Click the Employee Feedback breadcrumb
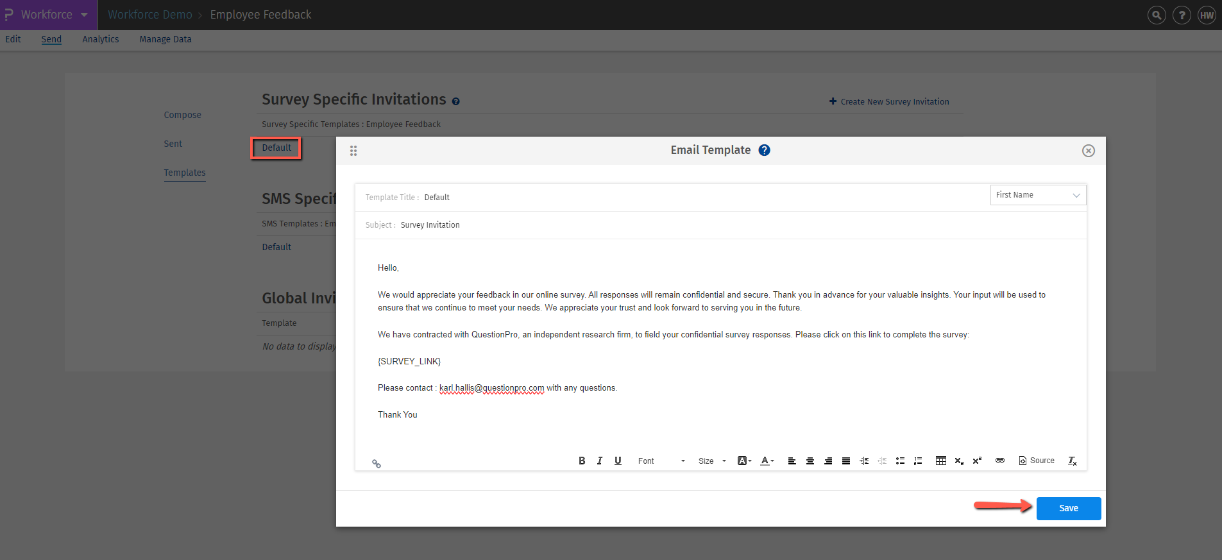 pos(260,15)
